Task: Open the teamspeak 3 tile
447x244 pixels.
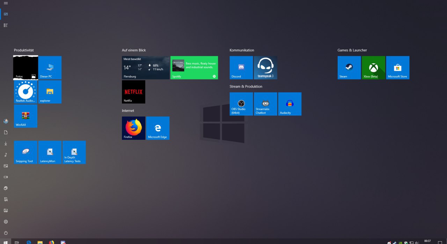Action: pyautogui.click(x=265, y=68)
